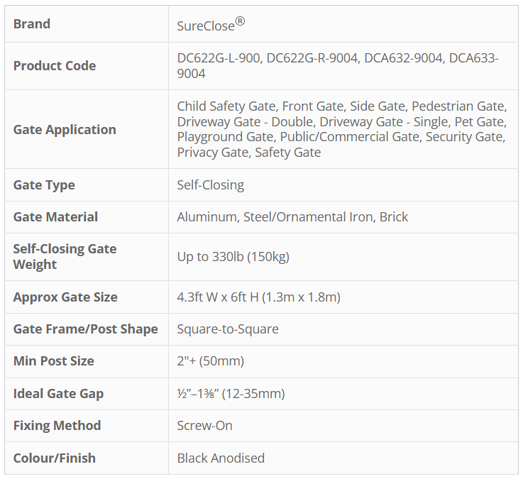
Task: Click the Gate Type label
Action: click(x=44, y=185)
